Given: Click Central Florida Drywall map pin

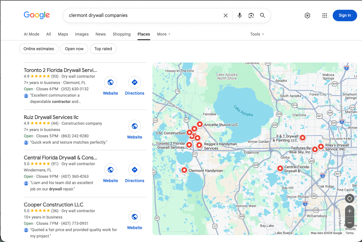Looking at the screenshot, I should [280, 168].
